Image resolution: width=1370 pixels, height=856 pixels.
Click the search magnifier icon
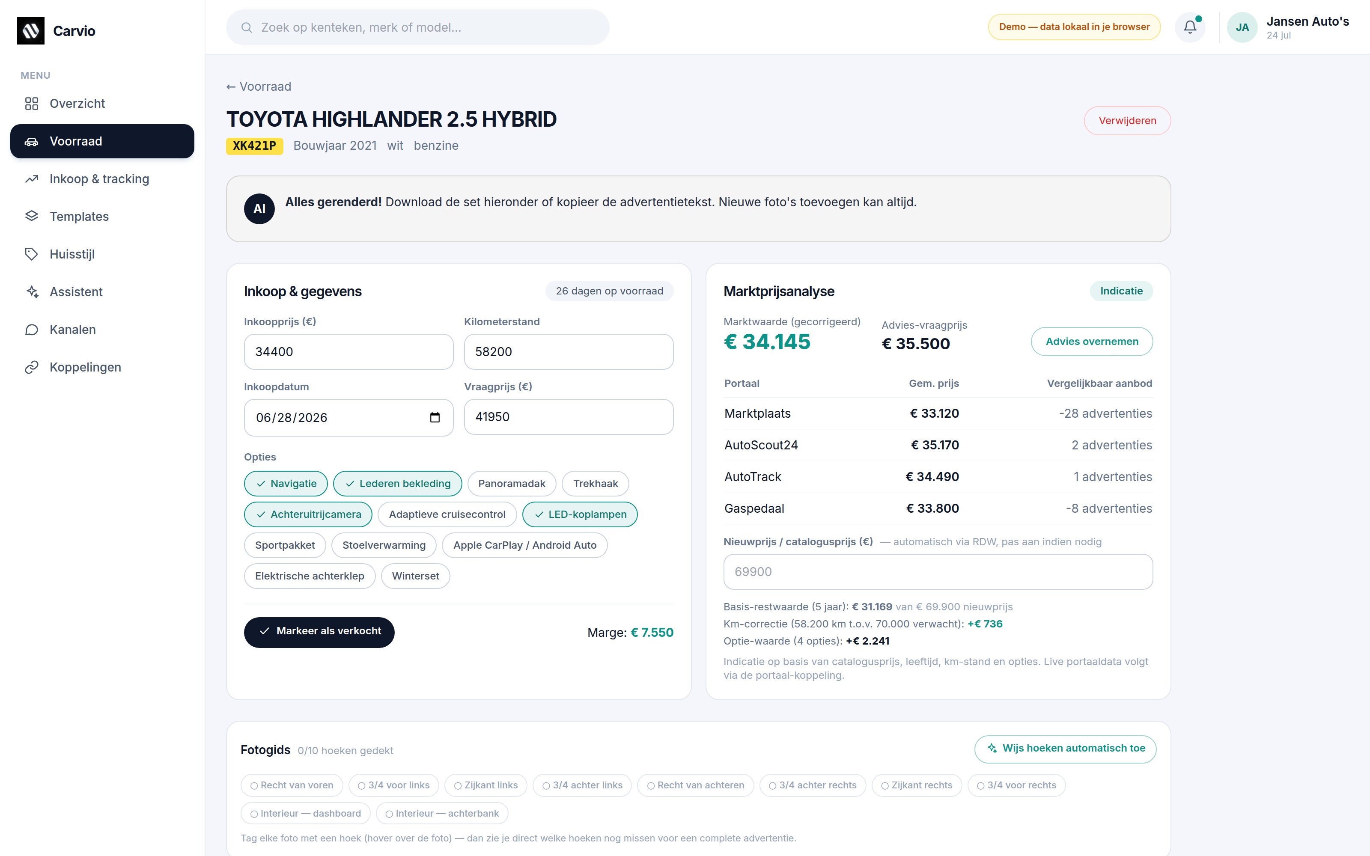click(246, 27)
